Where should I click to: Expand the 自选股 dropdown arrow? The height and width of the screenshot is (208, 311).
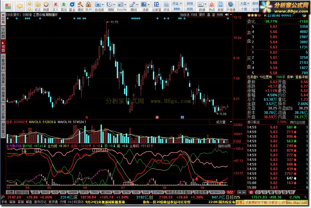tap(103, 4)
